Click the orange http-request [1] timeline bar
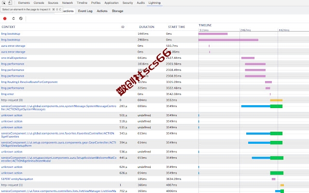Screen dimensions: 309x193 tap(282, 185)
